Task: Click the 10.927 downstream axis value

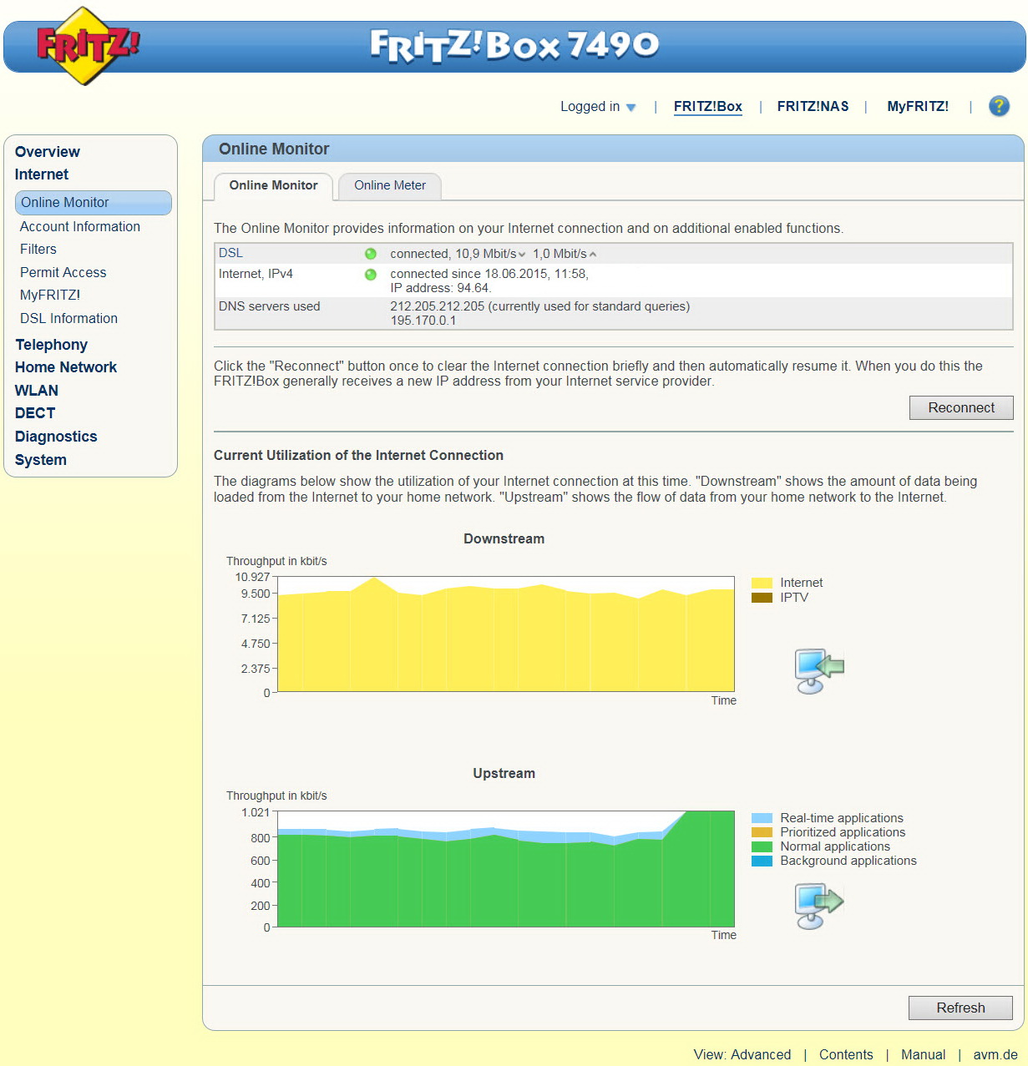Action: point(252,577)
